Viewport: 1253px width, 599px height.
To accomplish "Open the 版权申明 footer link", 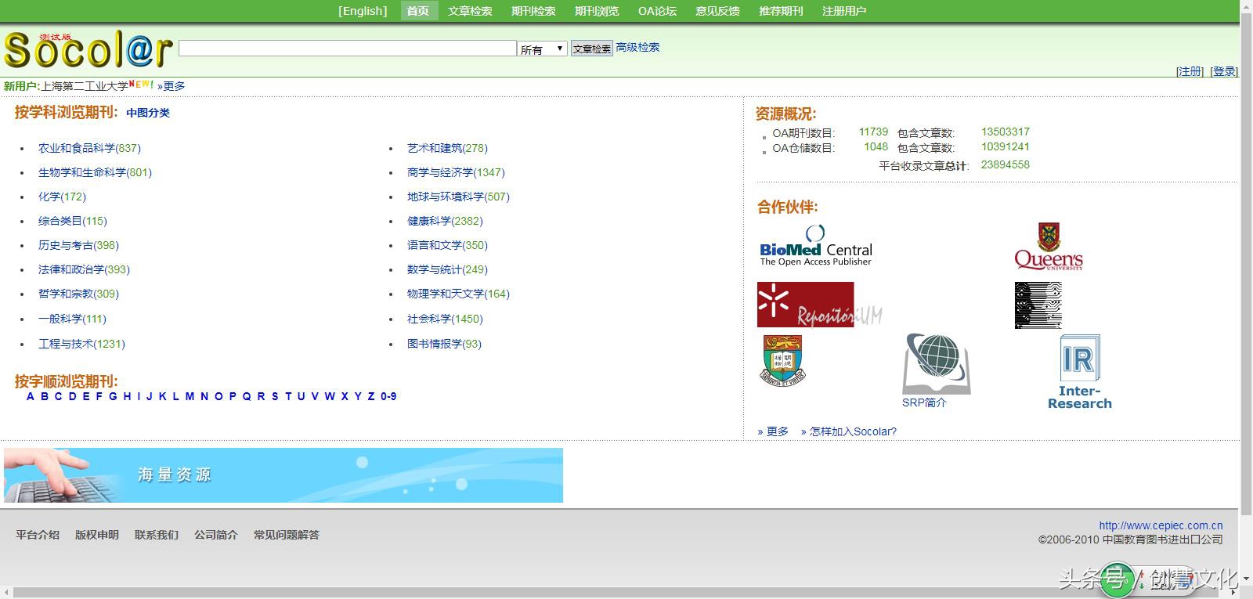I will pyautogui.click(x=97, y=535).
